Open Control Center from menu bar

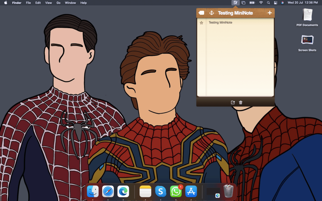[x=275, y=3]
